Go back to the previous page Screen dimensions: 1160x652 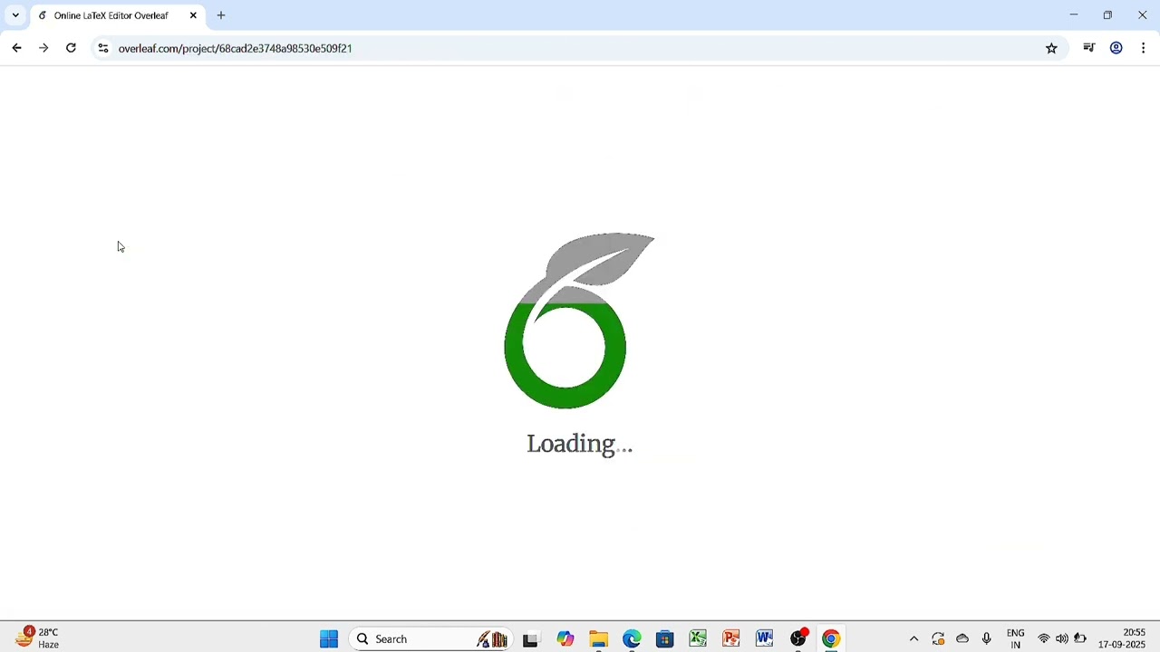(x=16, y=48)
